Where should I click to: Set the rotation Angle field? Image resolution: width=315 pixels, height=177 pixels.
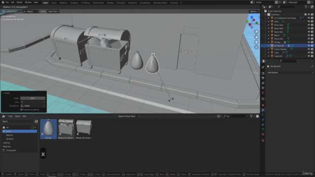tap(33, 98)
